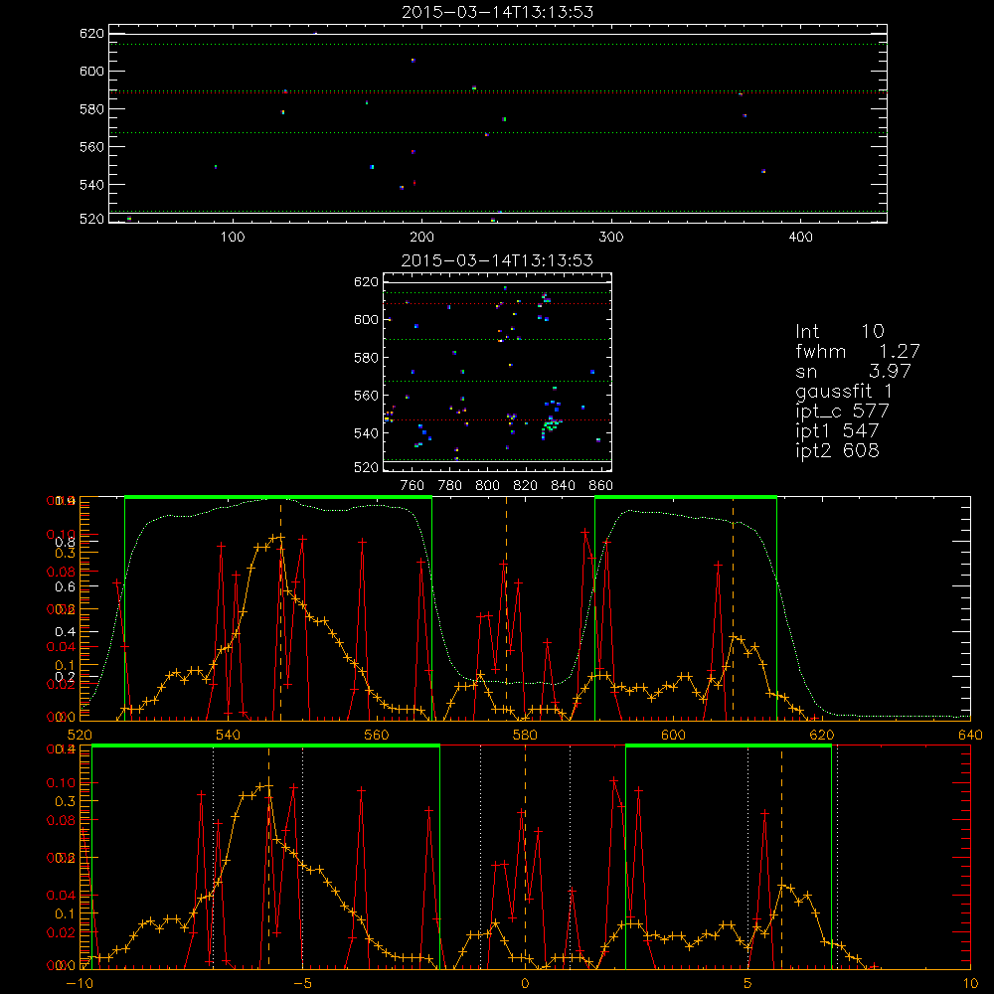Screen dimensions: 994x994
Task: Click y-axis label 520 of the top scatter plot
Action: click(x=91, y=220)
